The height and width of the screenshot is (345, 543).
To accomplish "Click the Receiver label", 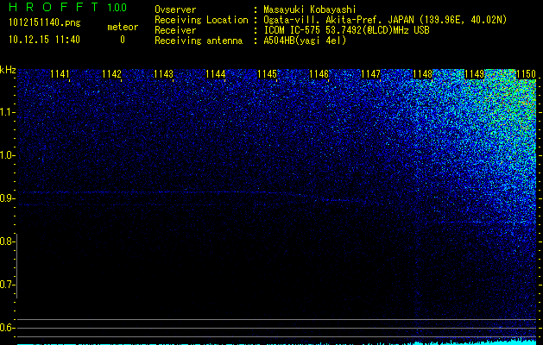I will click(x=175, y=30).
